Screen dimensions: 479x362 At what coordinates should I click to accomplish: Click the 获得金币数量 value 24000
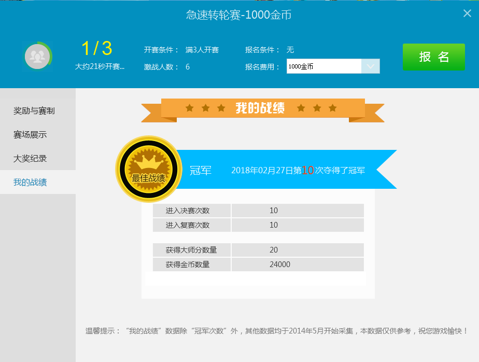point(280,264)
